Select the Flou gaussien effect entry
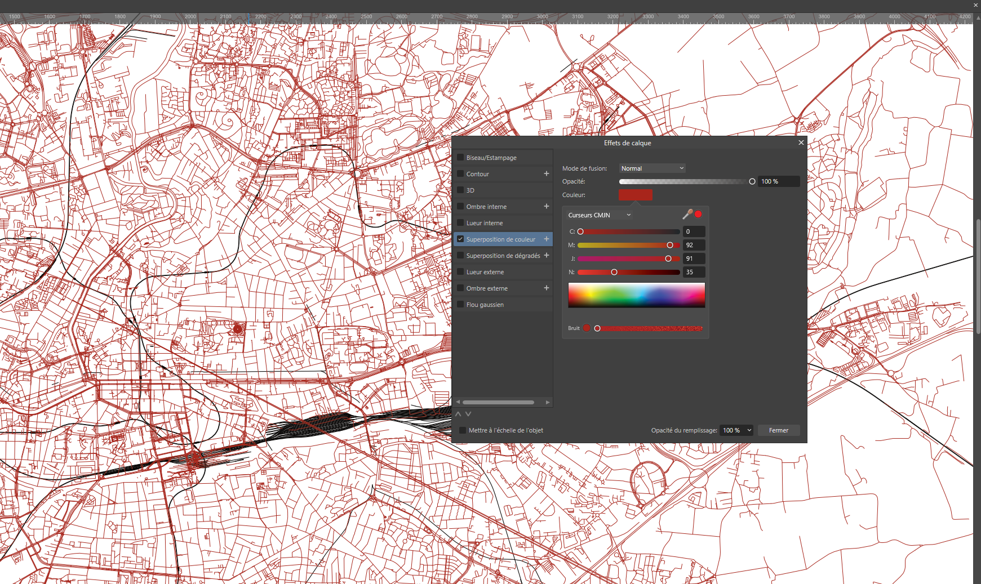This screenshot has height=584, width=981. [x=485, y=305]
